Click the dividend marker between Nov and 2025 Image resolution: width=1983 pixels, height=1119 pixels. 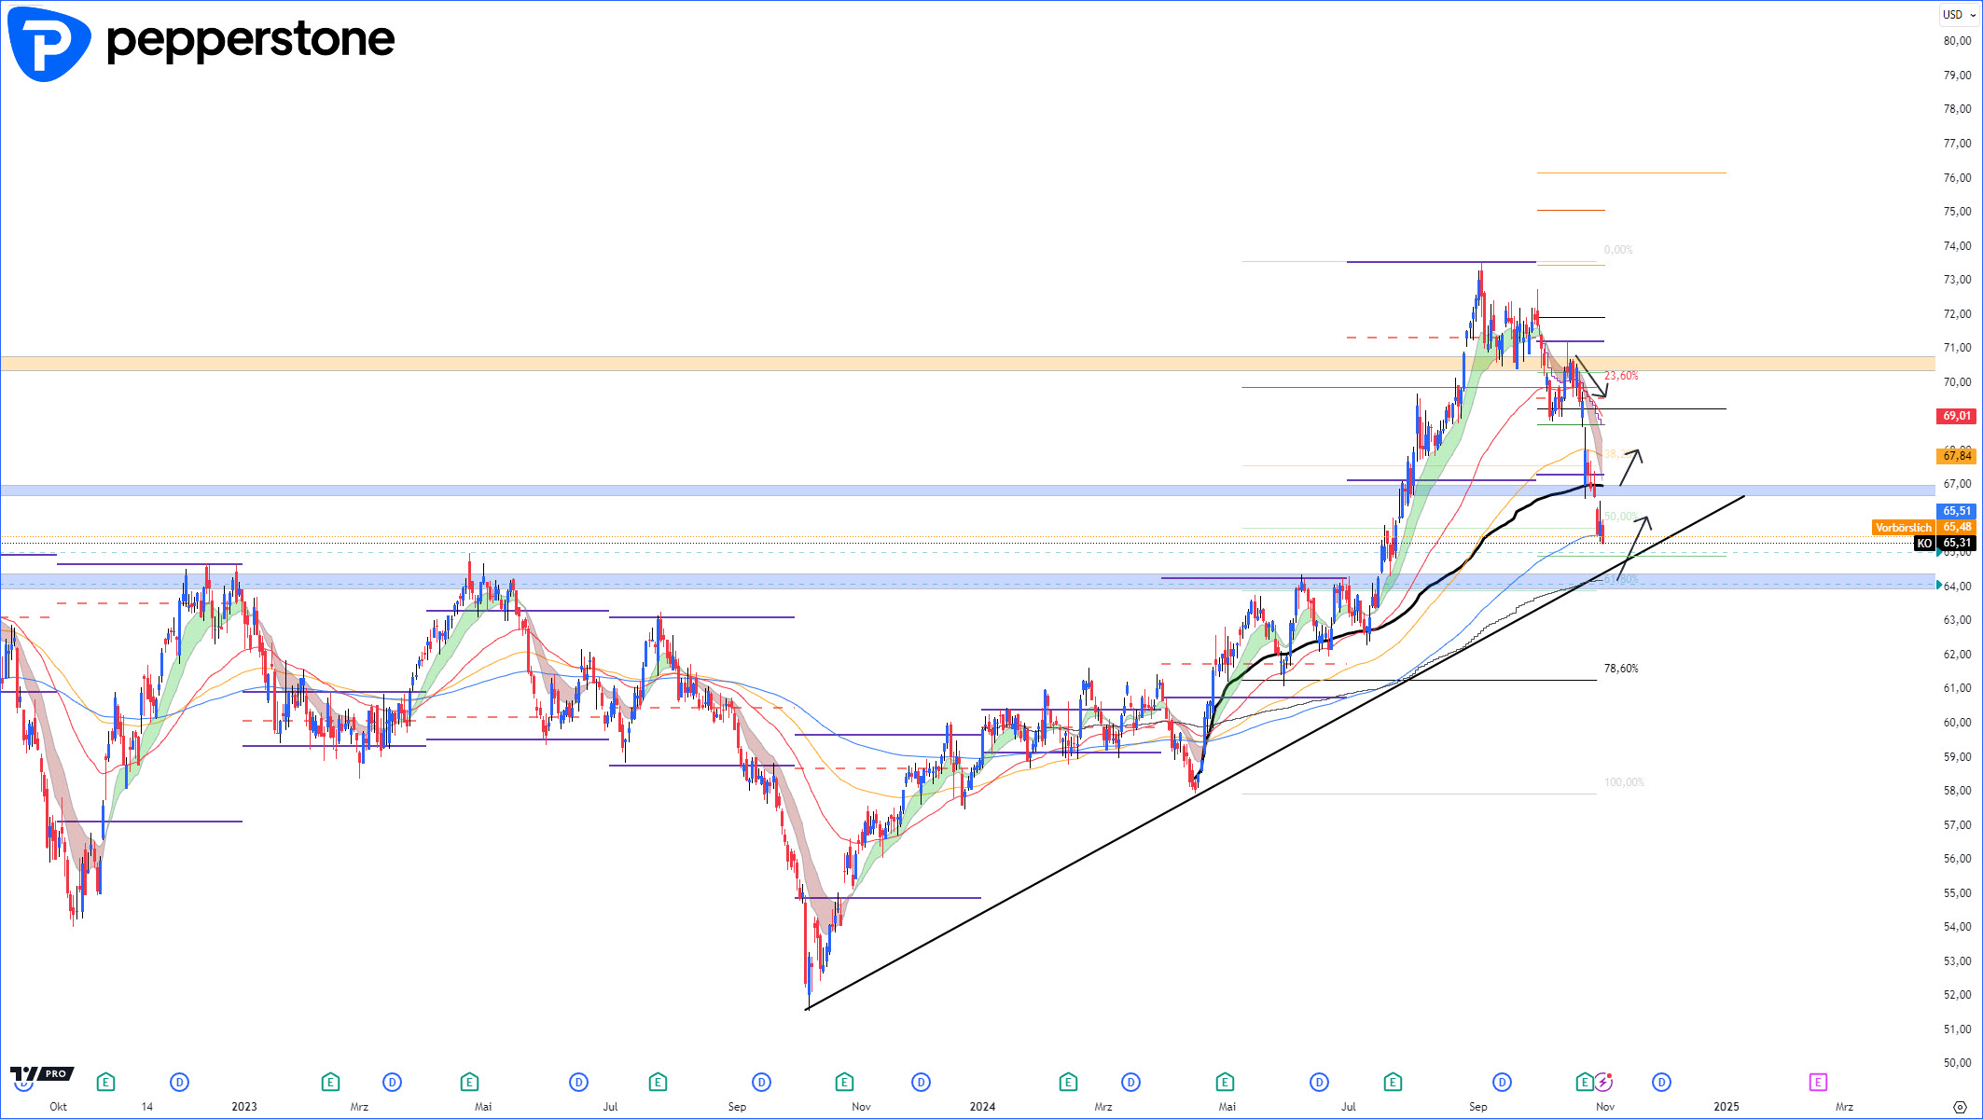pyautogui.click(x=1661, y=1082)
